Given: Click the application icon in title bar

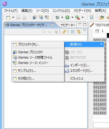Looking at the screenshot, I should click(x=5, y=4).
